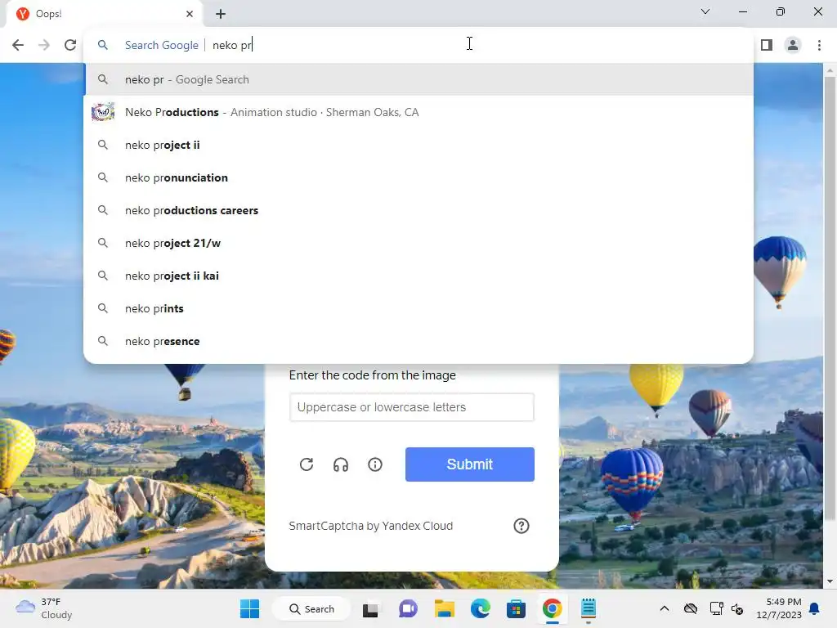Select the 'neko project ii' suggestion
The image size is (837, 628).
(418, 145)
